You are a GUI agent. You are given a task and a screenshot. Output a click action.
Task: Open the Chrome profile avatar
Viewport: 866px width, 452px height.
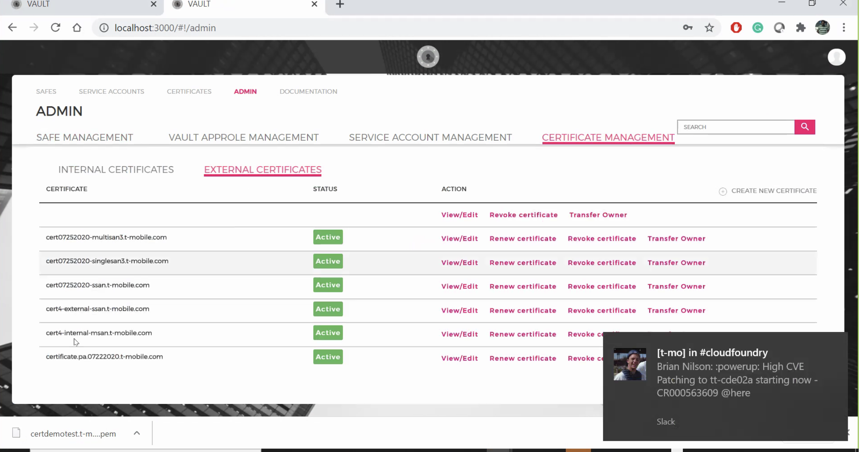[823, 27]
